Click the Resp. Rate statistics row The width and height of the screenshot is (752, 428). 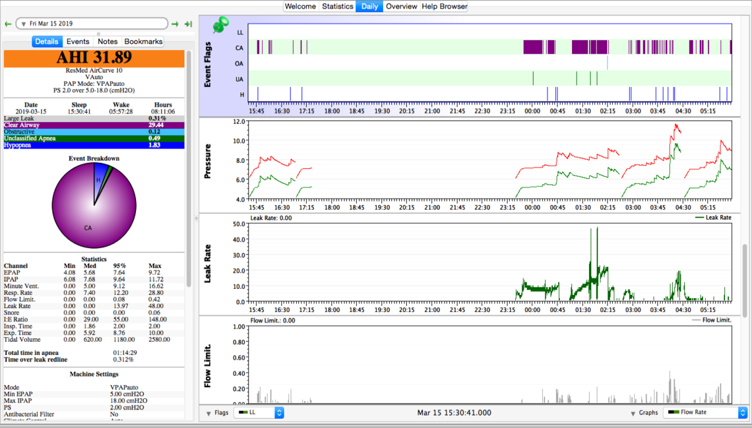(94, 293)
